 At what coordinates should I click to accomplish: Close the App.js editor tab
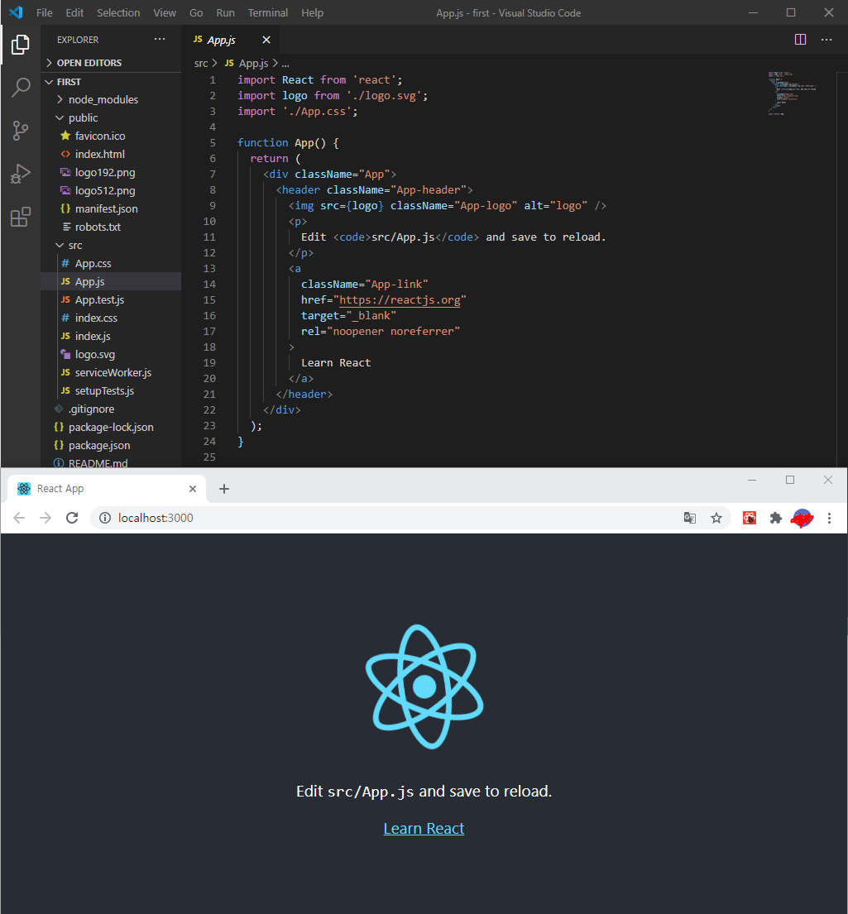coord(266,40)
